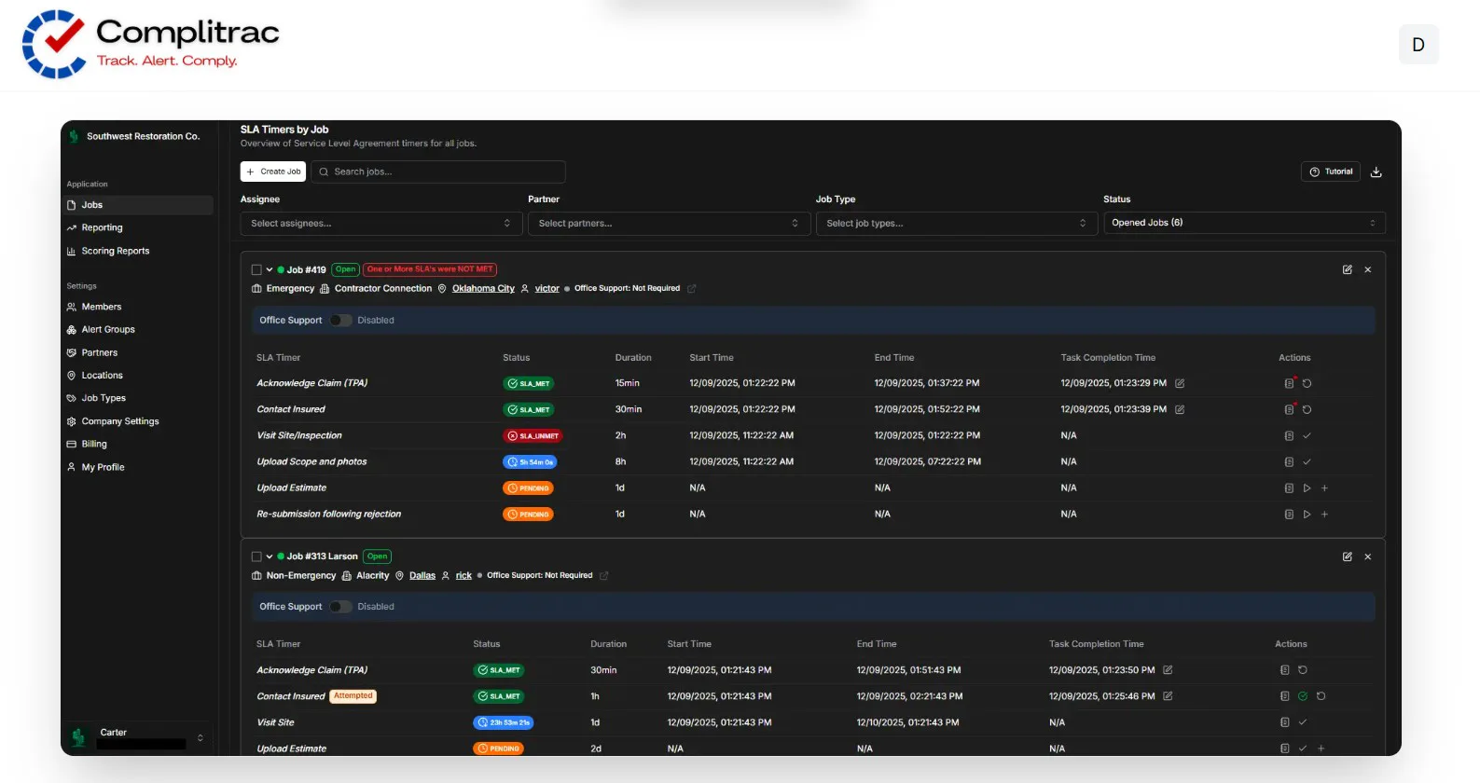The width and height of the screenshot is (1480, 783).
Task: Select the Job #313 Larson checkbox
Action: [256, 556]
